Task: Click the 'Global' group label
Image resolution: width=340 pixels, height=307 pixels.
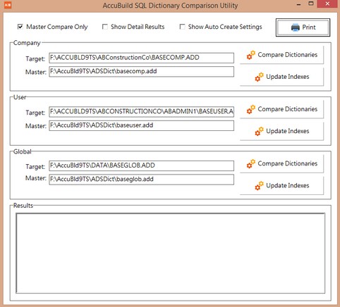Action: click(x=22, y=151)
